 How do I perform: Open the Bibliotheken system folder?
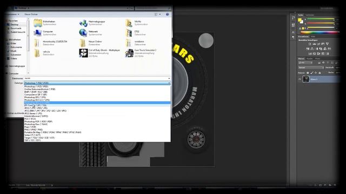45,23
